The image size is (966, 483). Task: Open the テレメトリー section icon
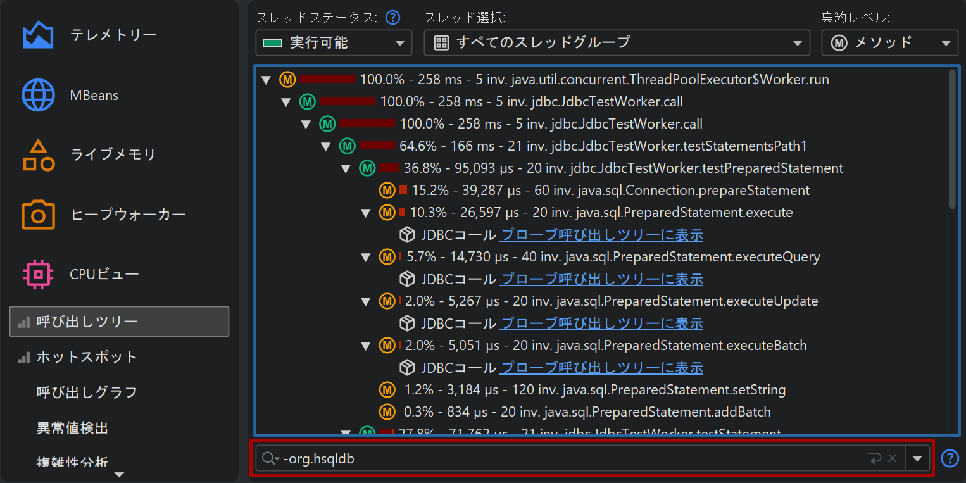pyautogui.click(x=38, y=35)
